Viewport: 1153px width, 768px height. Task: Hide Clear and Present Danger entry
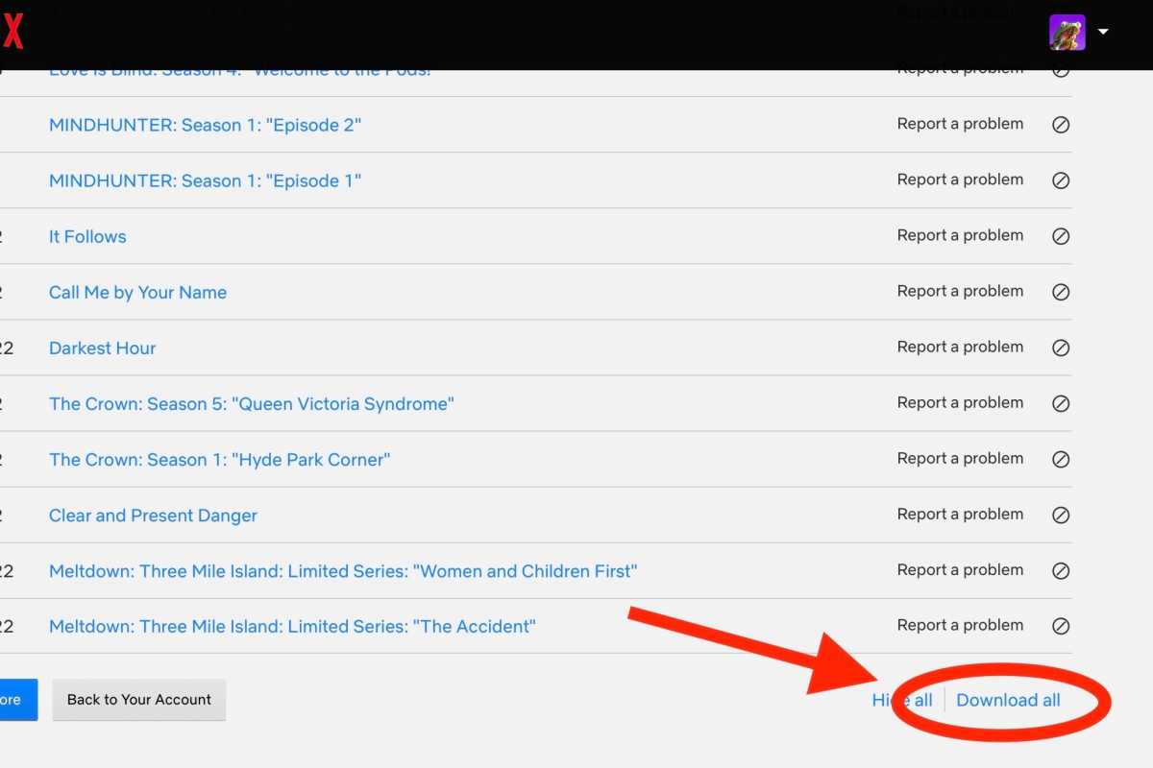click(1061, 515)
